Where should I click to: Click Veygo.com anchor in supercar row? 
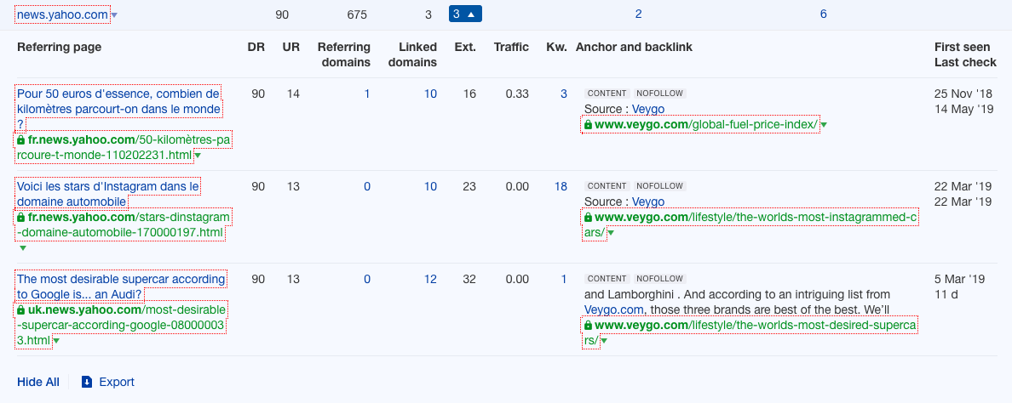[614, 309]
